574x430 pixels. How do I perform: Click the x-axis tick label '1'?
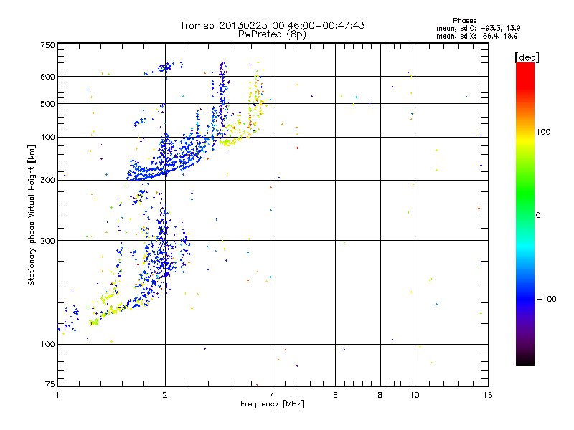pos(57,395)
